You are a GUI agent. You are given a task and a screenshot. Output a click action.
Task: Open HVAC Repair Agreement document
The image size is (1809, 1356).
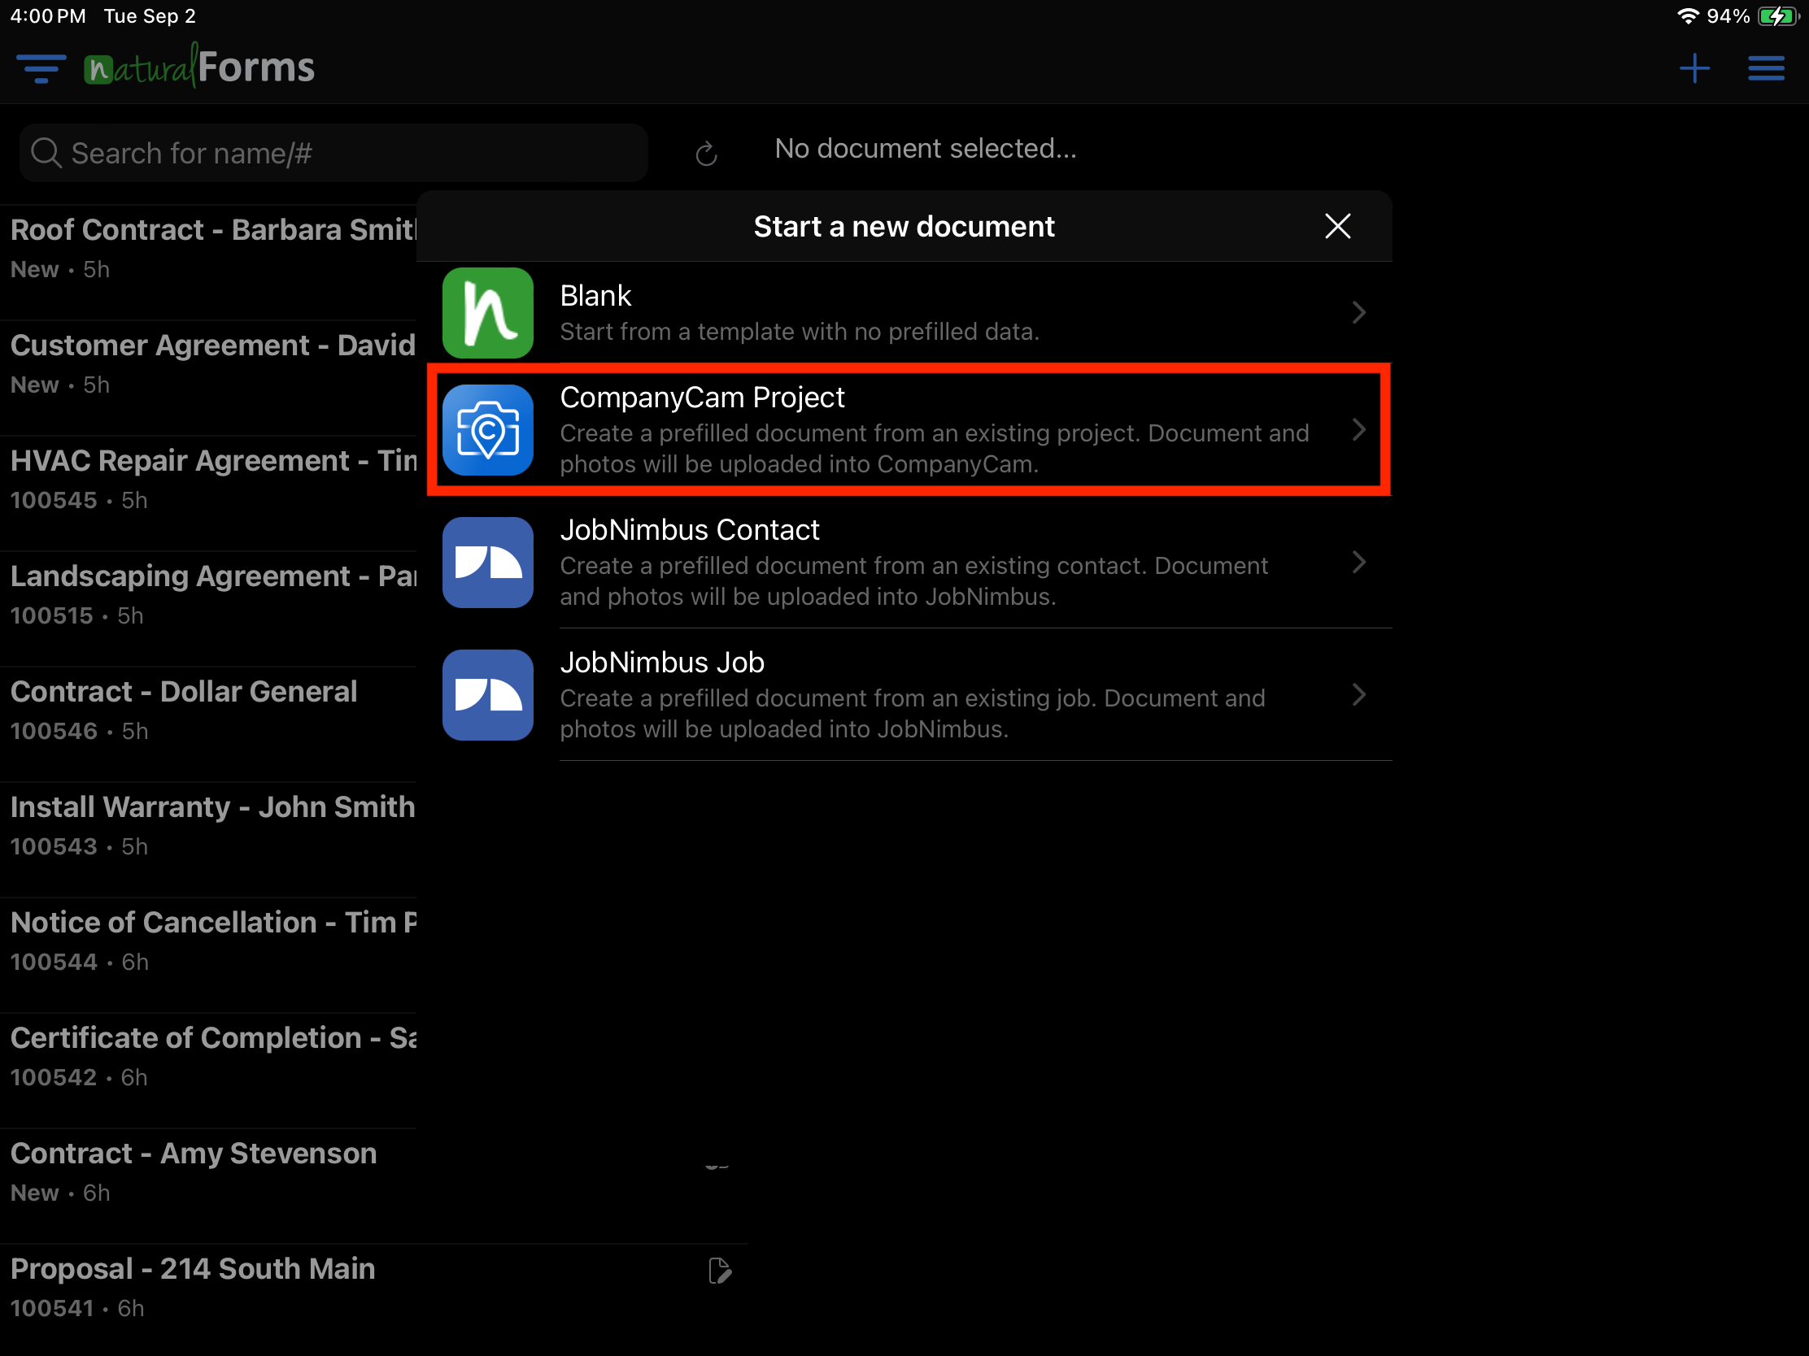point(208,493)
